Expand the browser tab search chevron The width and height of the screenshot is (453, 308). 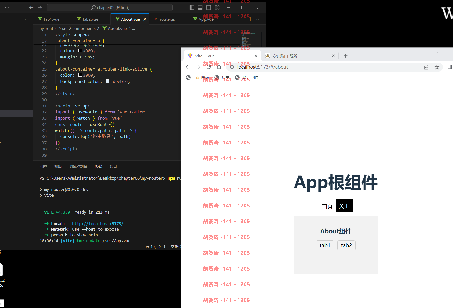[x=439, y=52]
